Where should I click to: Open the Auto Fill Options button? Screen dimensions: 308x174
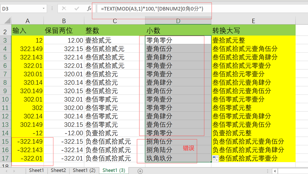[215, 158]
